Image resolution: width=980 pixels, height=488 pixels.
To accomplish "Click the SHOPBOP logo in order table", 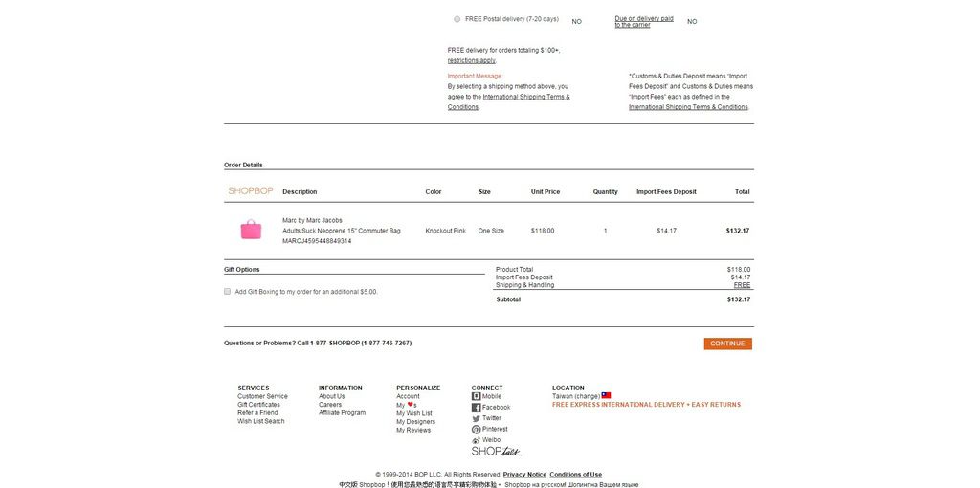I will click(250, 191).
